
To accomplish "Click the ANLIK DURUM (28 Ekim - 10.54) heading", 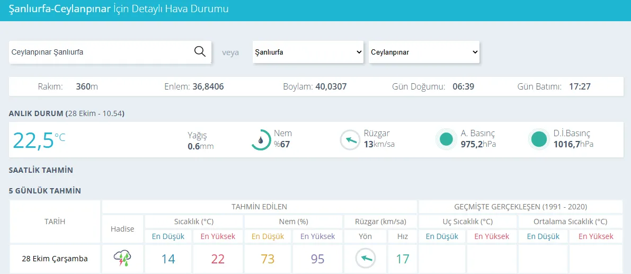I will [66, 114].
